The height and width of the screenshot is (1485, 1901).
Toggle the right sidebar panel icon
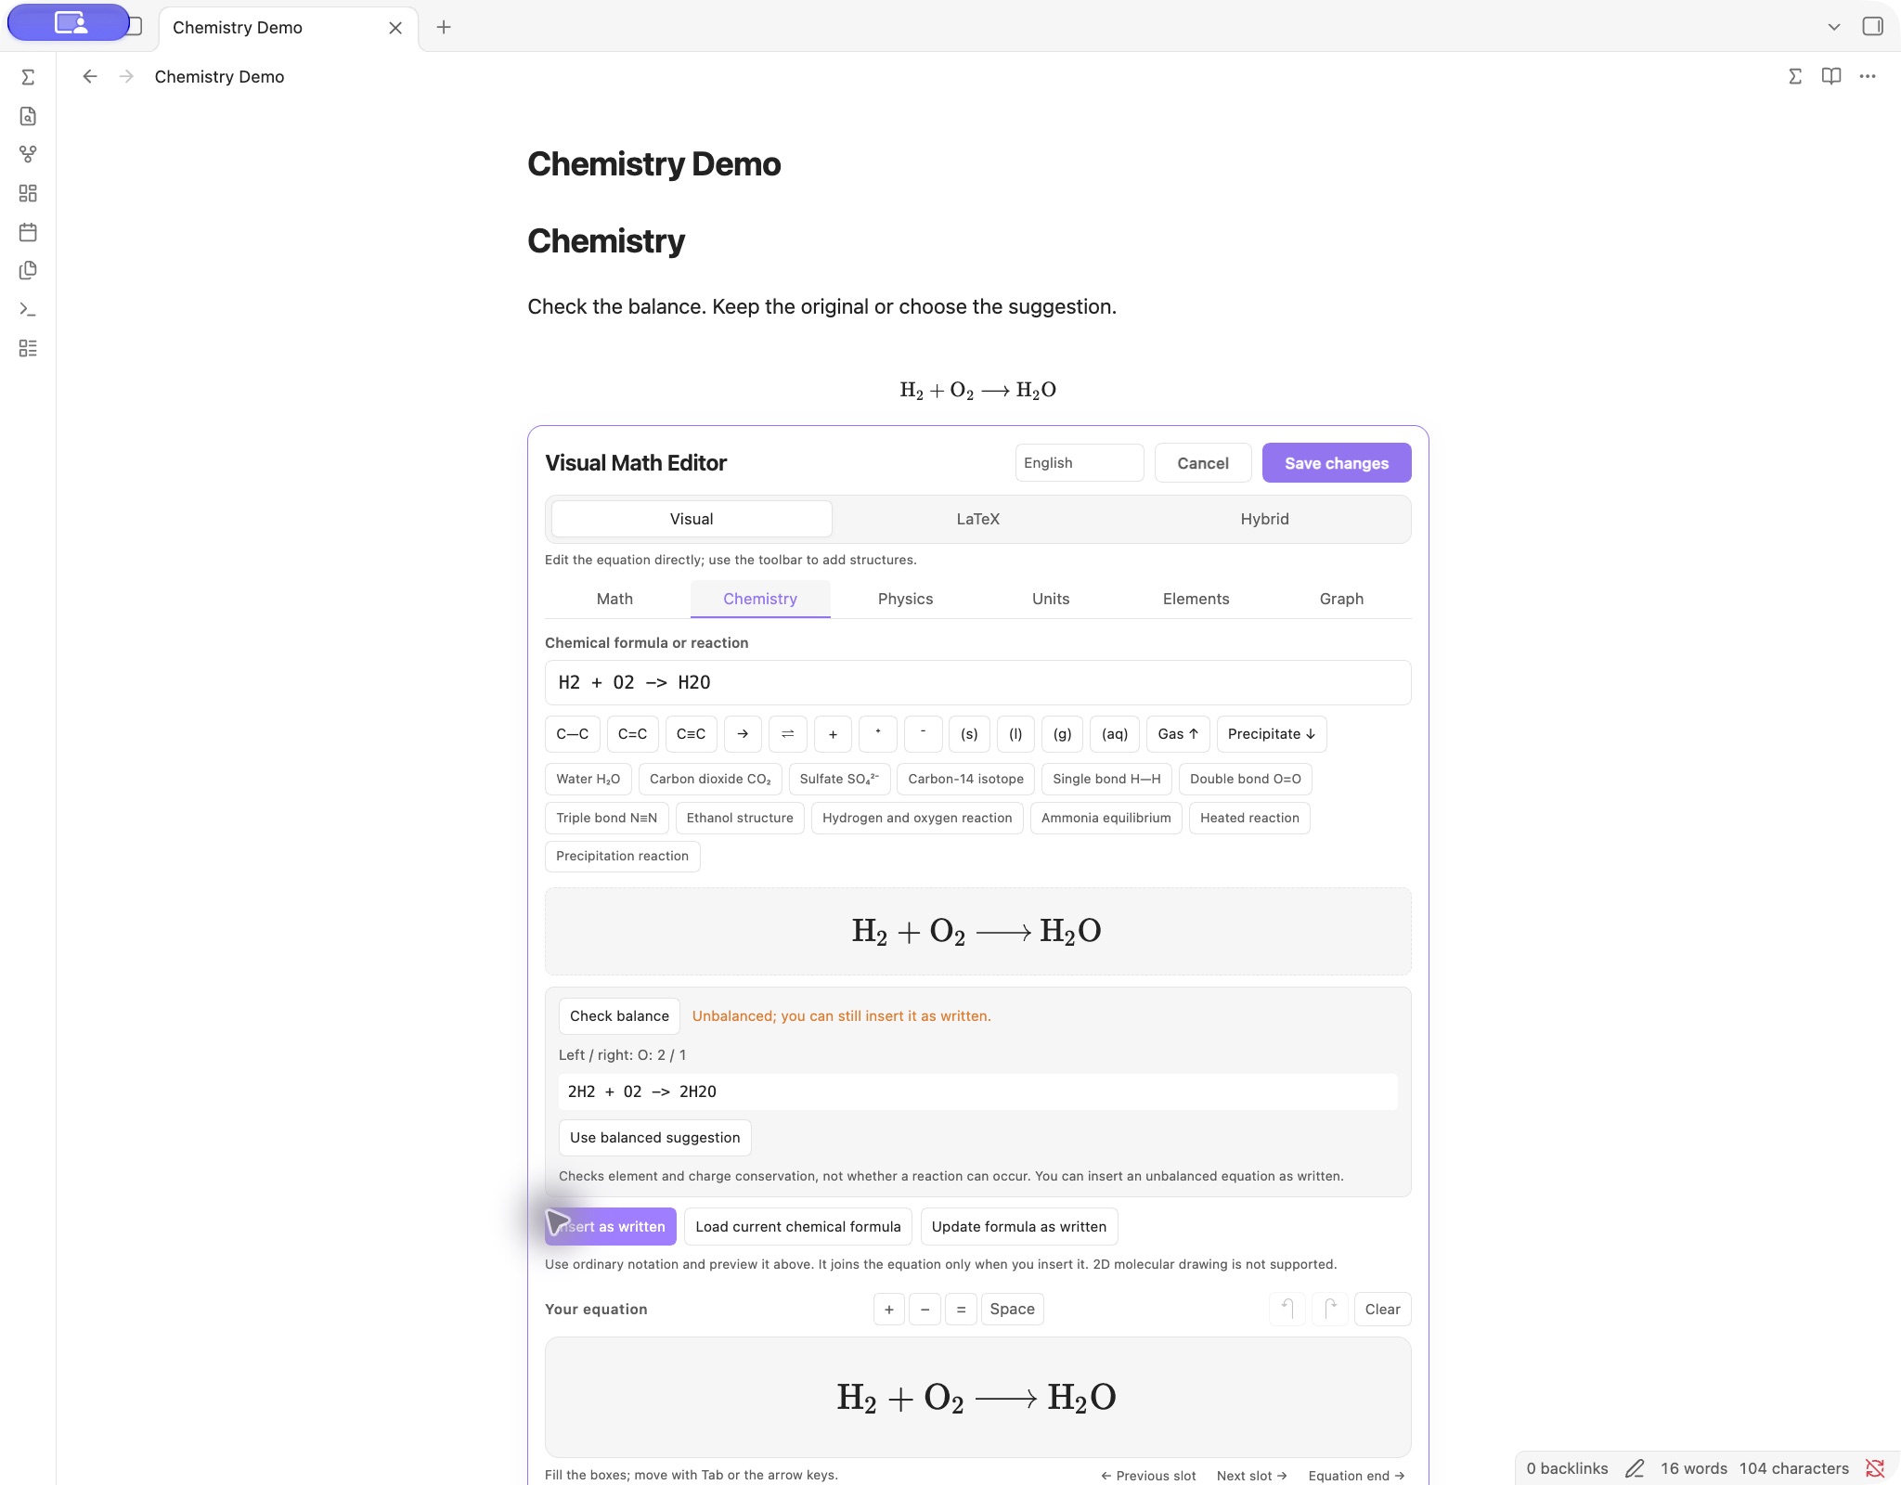point(1873,27)
